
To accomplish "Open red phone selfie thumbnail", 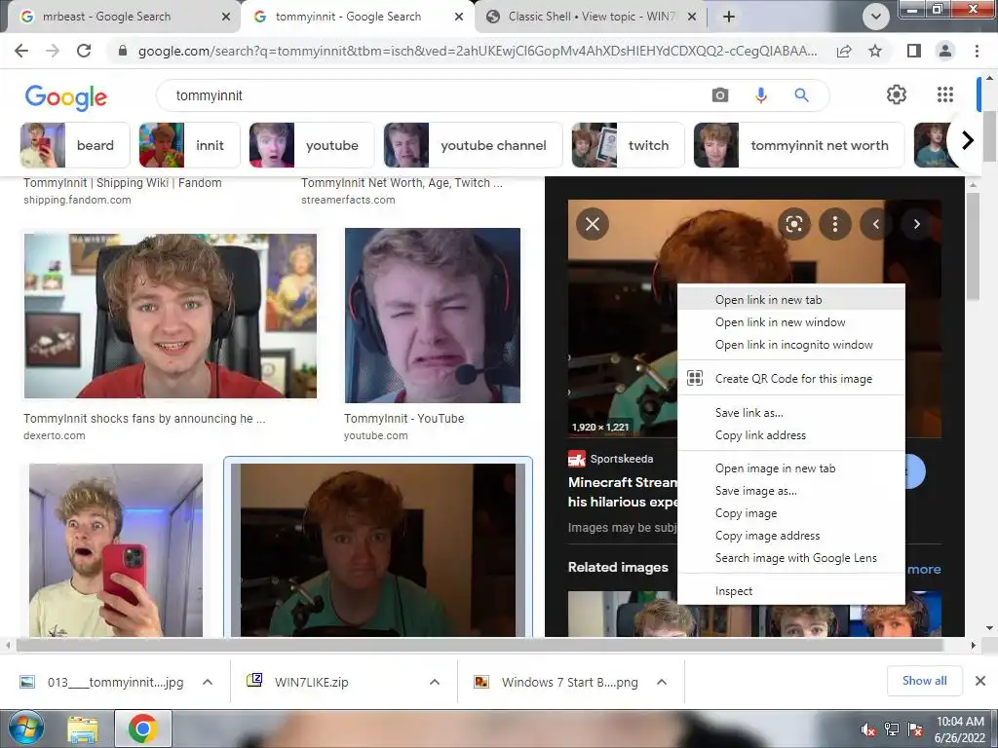I will pos(116,550).
